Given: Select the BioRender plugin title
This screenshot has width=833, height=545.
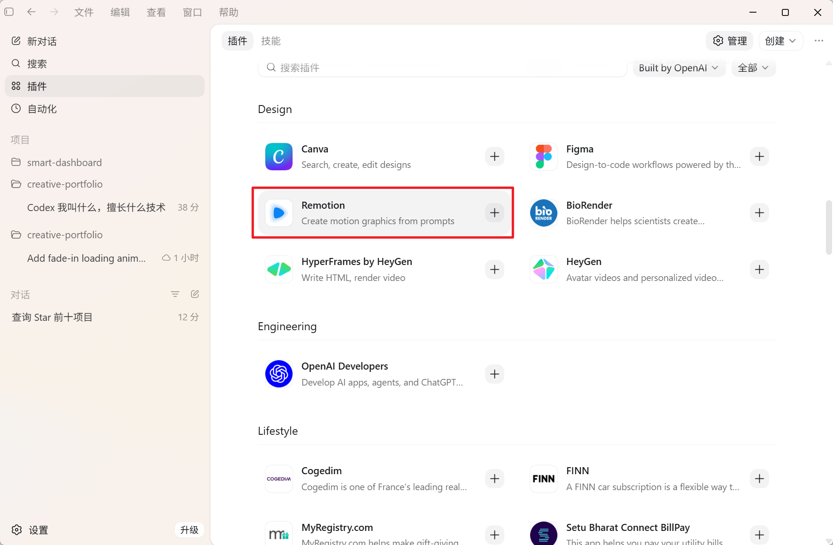Looking at the screenshot, I should pos(589,205).
